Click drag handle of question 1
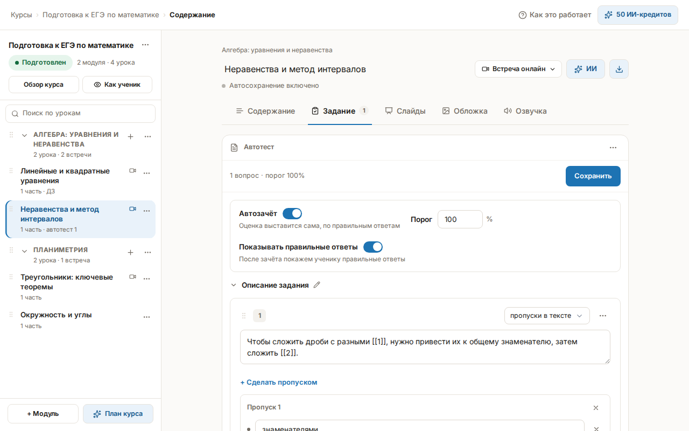 (x=244, y=316)
